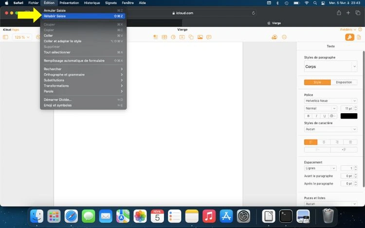365x228 pixels.
Task: Open the Document settings icon
Action: click(x=359, y=37)
